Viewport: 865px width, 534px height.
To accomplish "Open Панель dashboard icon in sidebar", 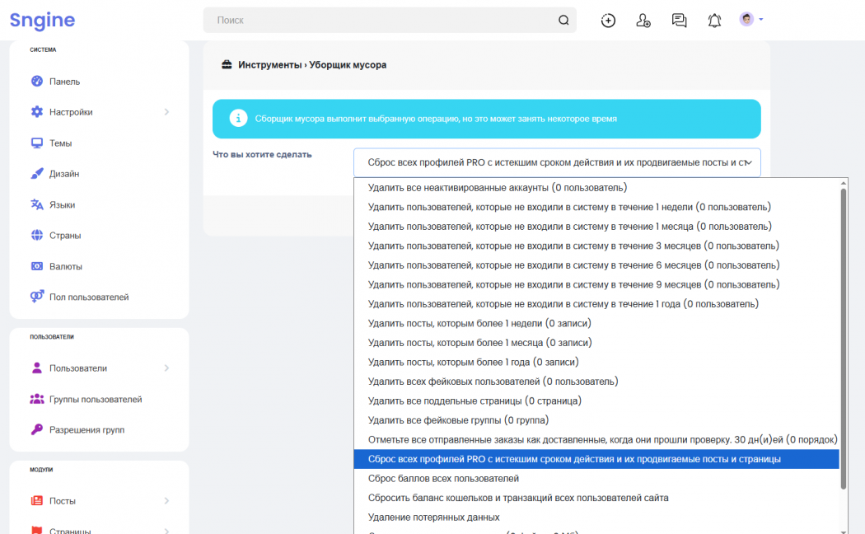I will click(x=37, y=82).
